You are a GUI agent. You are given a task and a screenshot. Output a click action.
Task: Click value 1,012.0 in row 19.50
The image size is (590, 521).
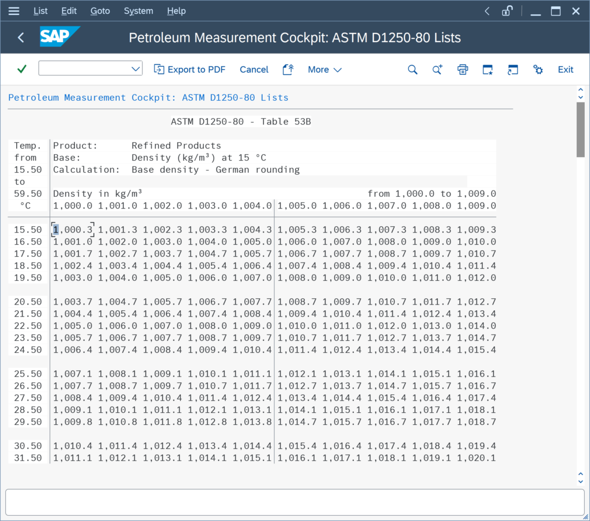tap(476, 278)
